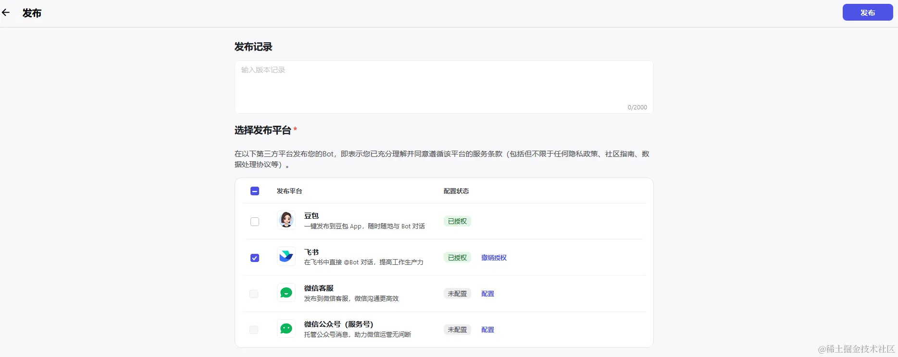Click the 豆包 platform name
Image resolution: width=898 pixels, height=357 pixels.
(x=312, y=216)
